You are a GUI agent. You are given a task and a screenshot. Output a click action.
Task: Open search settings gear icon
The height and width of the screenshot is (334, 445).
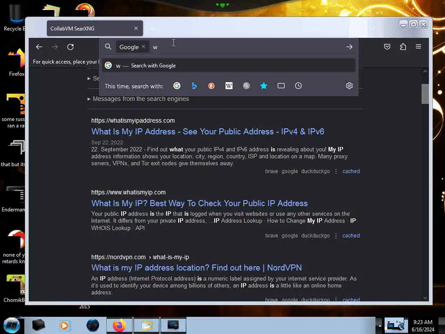tap(349, 86)
